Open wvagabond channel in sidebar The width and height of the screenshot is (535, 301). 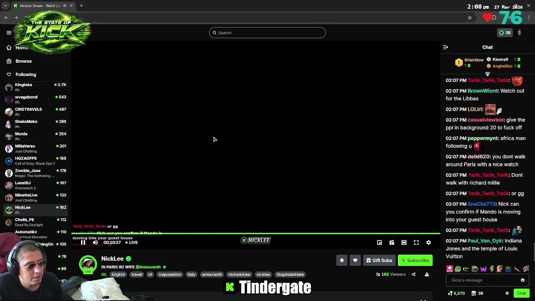[x=36, y=99]
